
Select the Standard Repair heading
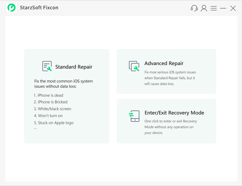pos(74,67)
